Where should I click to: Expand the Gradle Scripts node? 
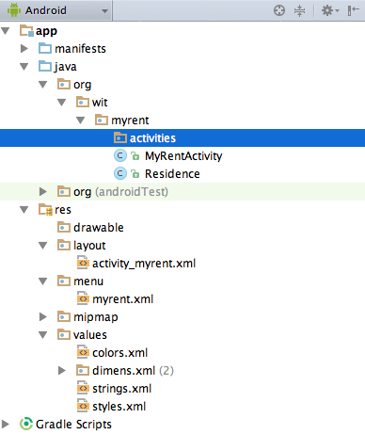6,425
